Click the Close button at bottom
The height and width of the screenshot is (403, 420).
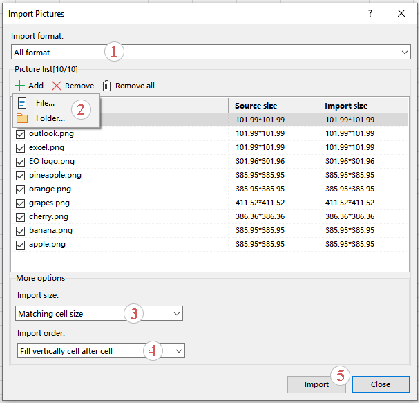(x=380, y=384)
